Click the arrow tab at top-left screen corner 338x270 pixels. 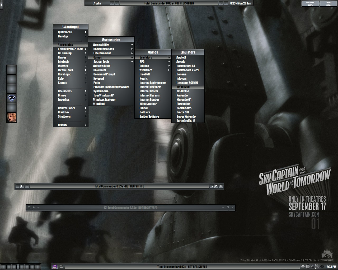click(x=2, y=4)
